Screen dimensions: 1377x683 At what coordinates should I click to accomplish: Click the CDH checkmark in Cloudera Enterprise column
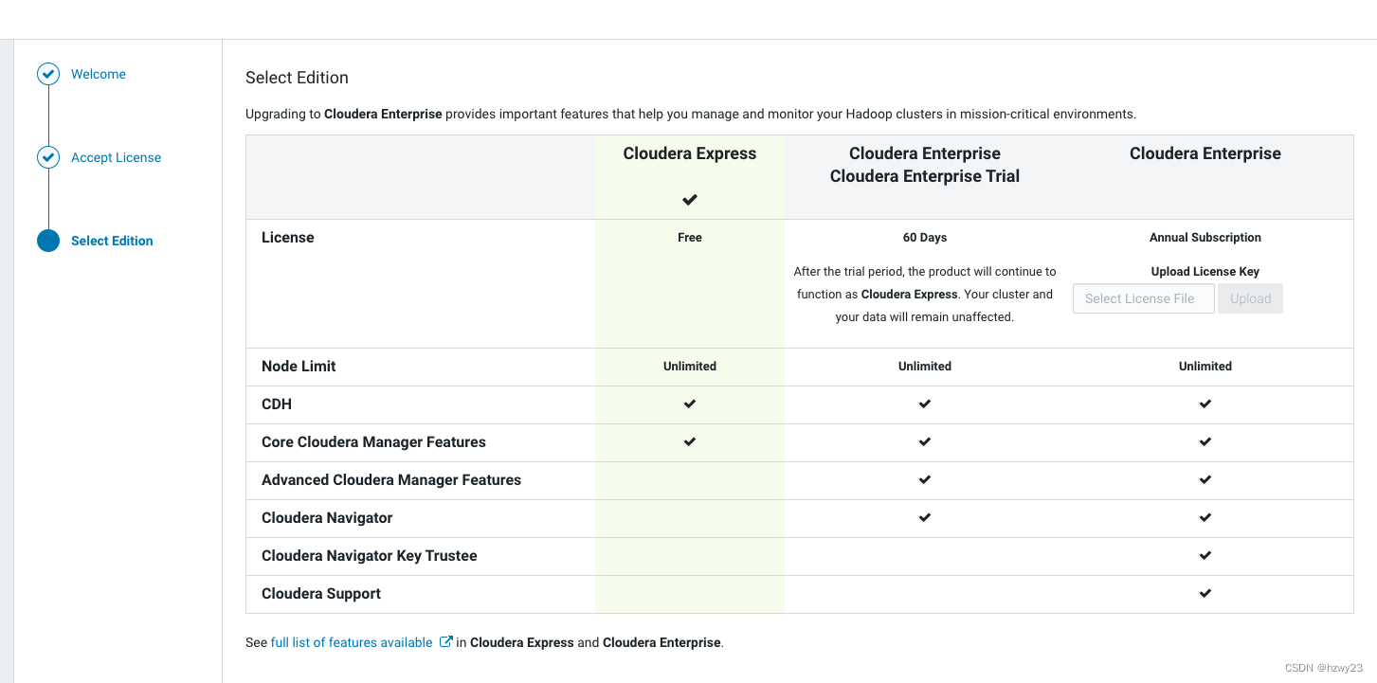pos(1205,404)
